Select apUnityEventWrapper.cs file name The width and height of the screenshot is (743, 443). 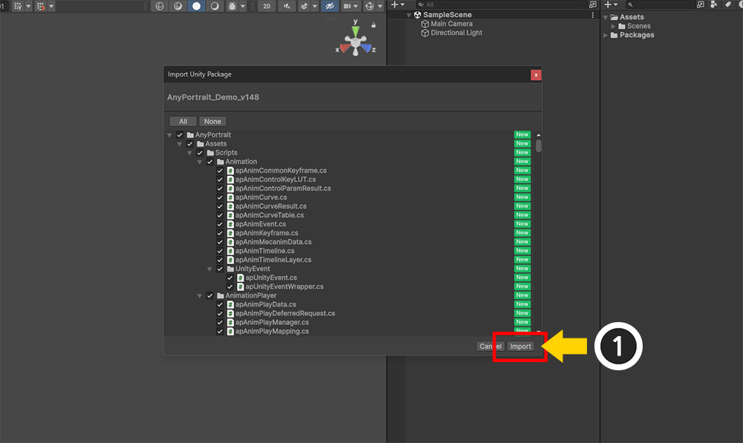(x=285, y=287)
